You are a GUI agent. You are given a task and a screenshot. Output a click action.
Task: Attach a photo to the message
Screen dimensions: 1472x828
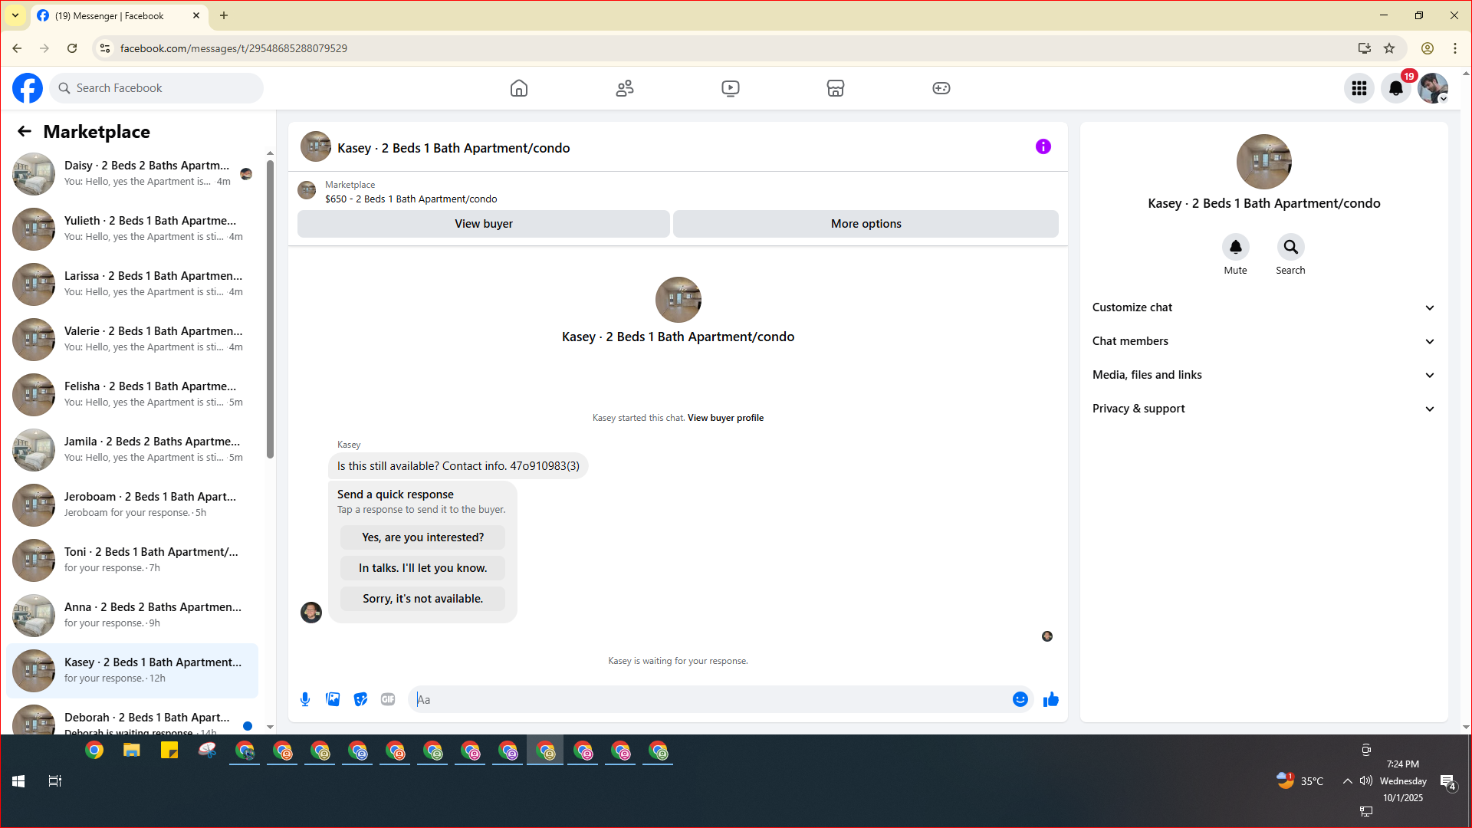[333, 699]
